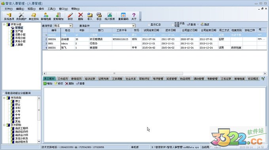Image resolution: width=269 pixels, height=150 pixels.
Task: Open 系统选项 from the toolbar
Action: click(9, 17)
